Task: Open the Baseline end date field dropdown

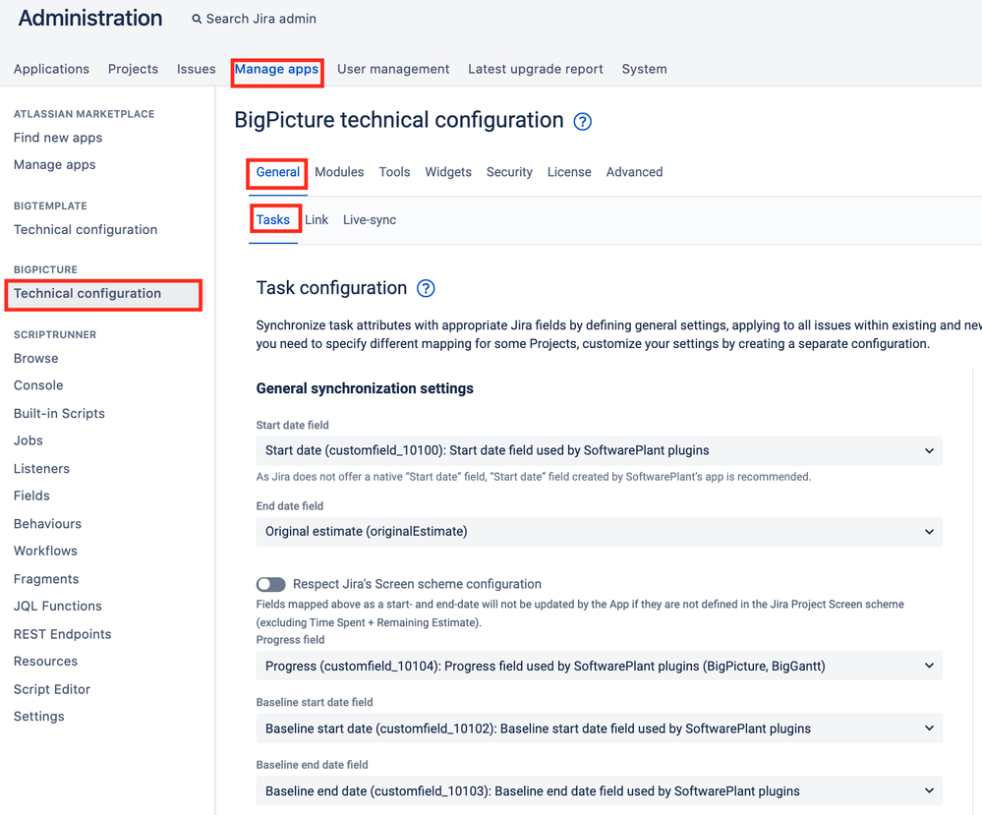Action: tap(600, 791)
